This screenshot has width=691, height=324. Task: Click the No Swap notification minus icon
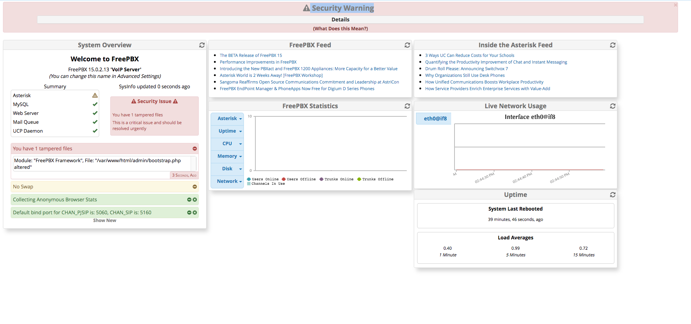coord(195,187)
